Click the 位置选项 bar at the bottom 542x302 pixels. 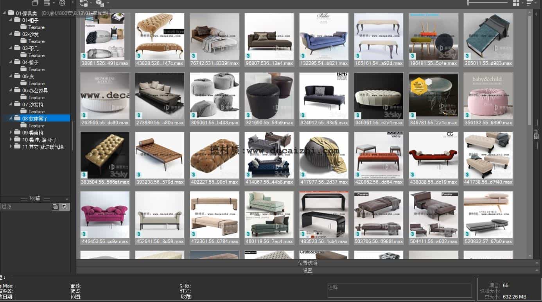point(307,263)
